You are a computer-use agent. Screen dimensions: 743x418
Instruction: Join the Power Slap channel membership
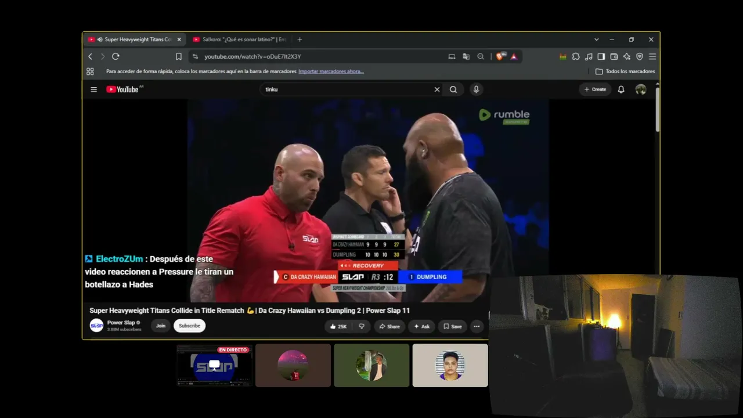pos(161,326)
